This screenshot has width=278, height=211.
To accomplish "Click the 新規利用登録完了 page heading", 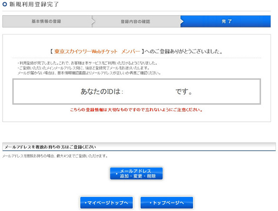I will tap(34, 4).
